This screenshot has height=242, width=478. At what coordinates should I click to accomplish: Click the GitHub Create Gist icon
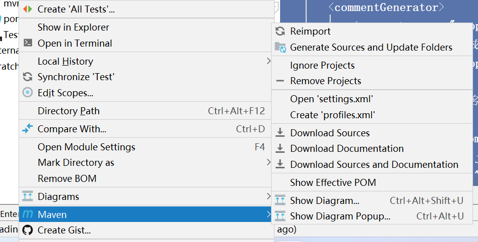point(28,230)
